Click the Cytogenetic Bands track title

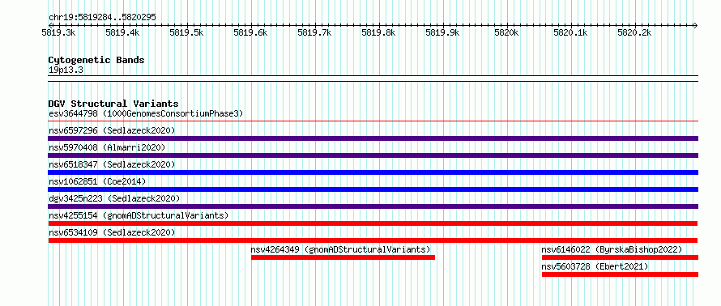pyautogui.click(x=96, y=60)
